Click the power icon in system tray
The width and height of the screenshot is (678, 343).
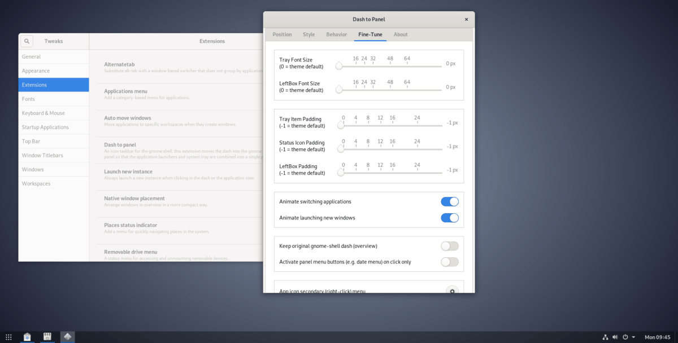pyautogui.click(x=625, y=337)
